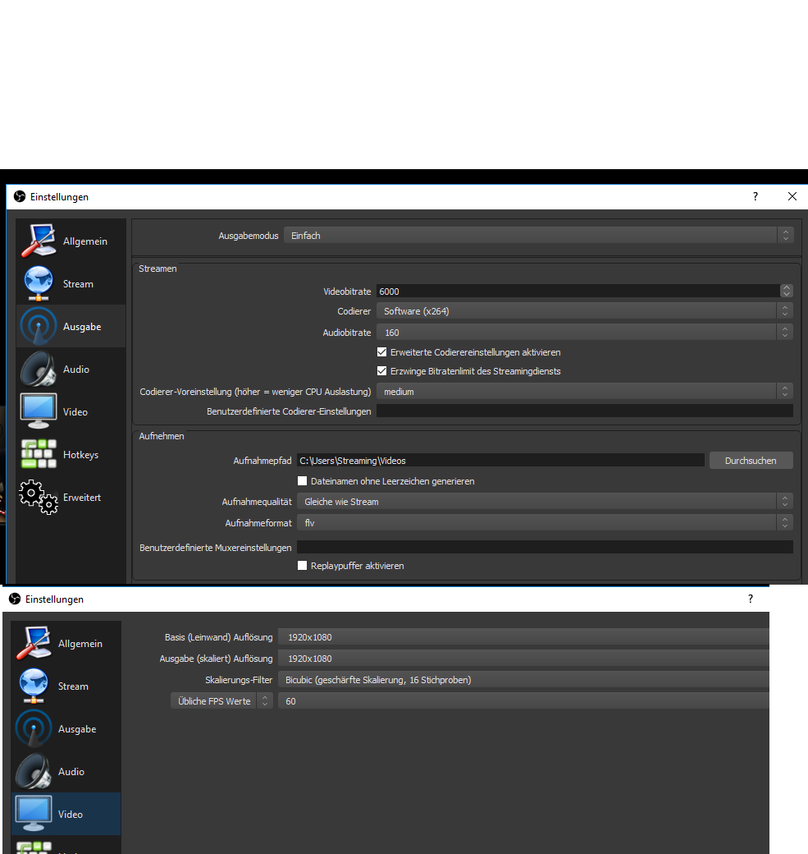Expand the Codierer Software (x264) dropdown

[x=584, y=311]
